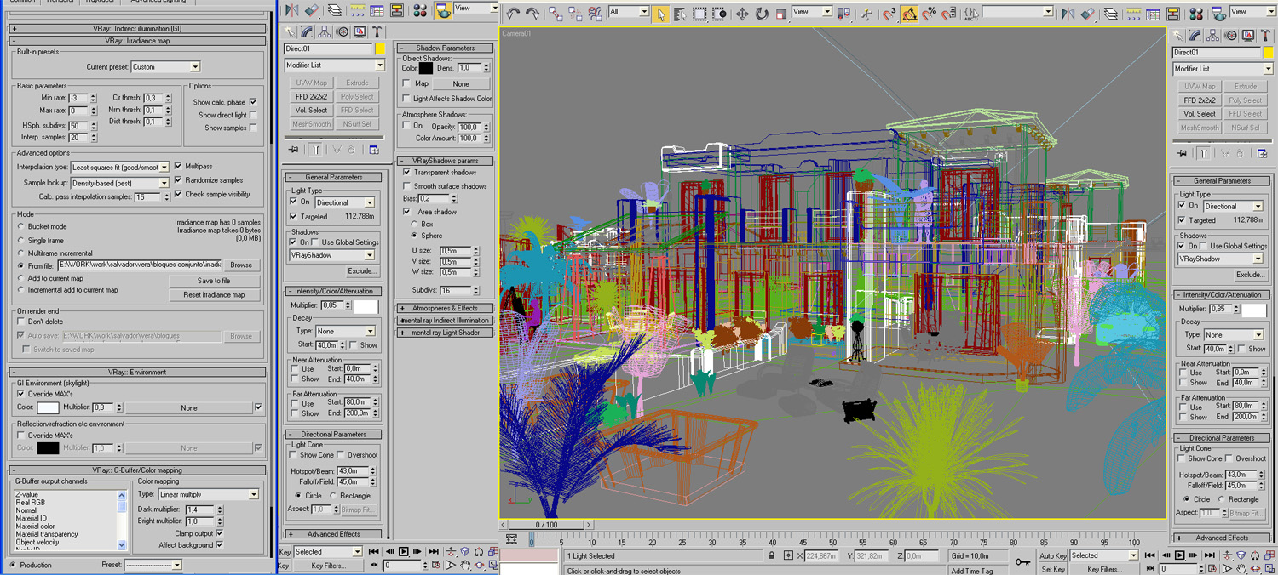Choose the rectangular selection region tool
The image size is (1278, 575).
pos(700,14)
